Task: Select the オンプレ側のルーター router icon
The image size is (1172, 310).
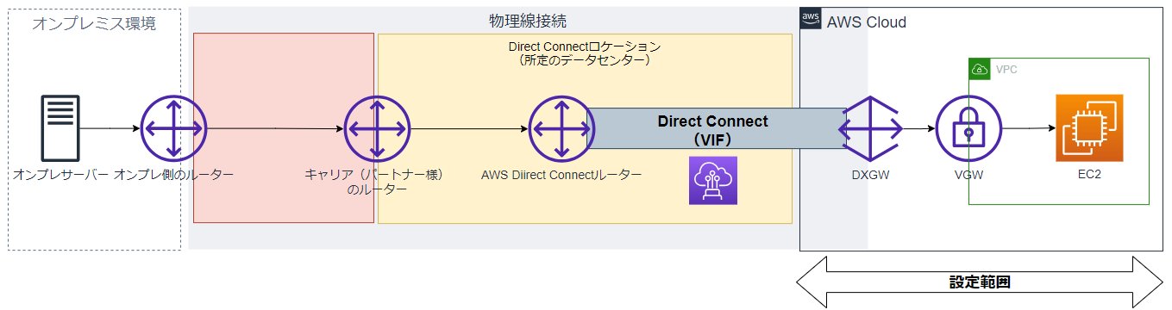Action: pos(174,129)
